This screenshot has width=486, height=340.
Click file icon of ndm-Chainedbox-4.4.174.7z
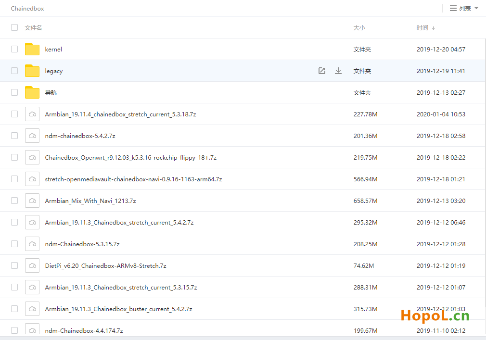(x=32, y=329)
